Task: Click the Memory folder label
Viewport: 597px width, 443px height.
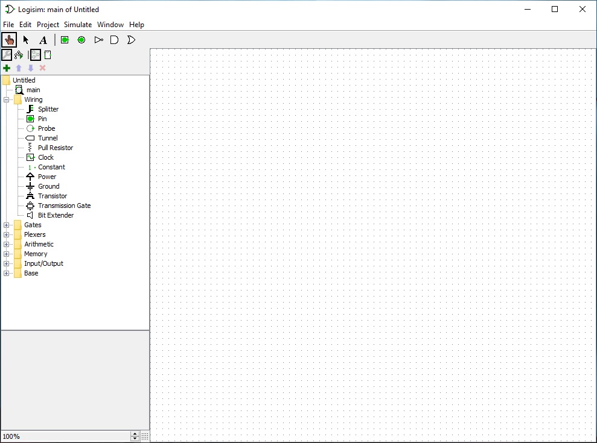Action: tap(36, 254)
